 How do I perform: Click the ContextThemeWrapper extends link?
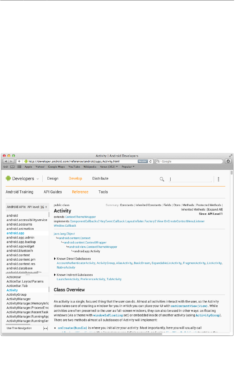[x=80, y=217]
